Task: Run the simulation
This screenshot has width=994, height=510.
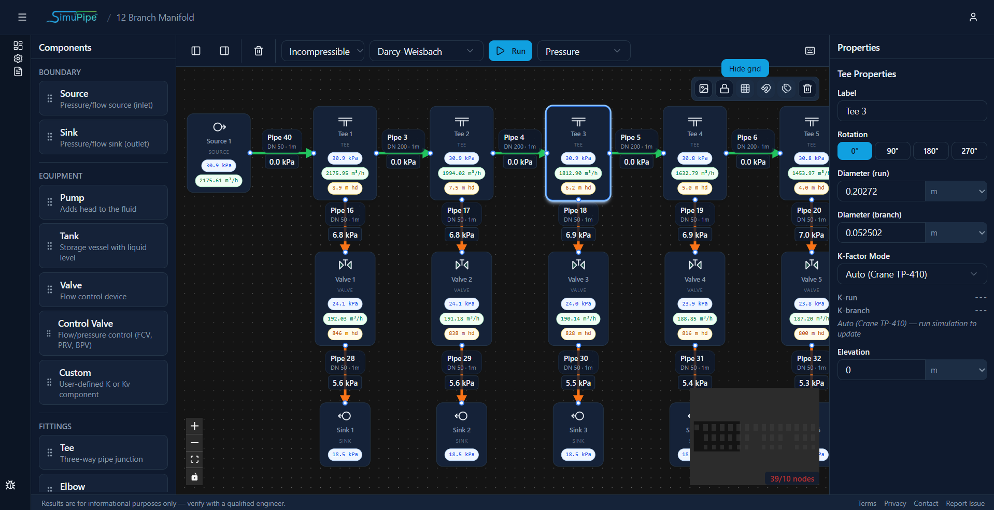Action: point(510,51)
